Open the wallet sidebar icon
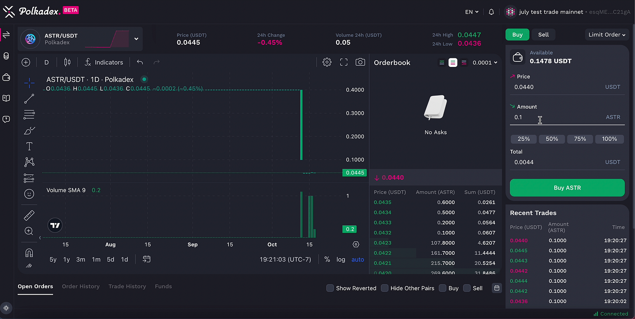The height and width of the screenshot is (319, 635). coord(6,77)
